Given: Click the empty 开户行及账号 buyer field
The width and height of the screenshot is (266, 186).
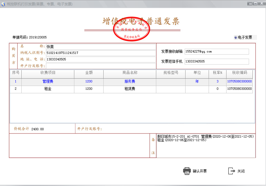Looking at the screenshot, I should tap(101, 66).
